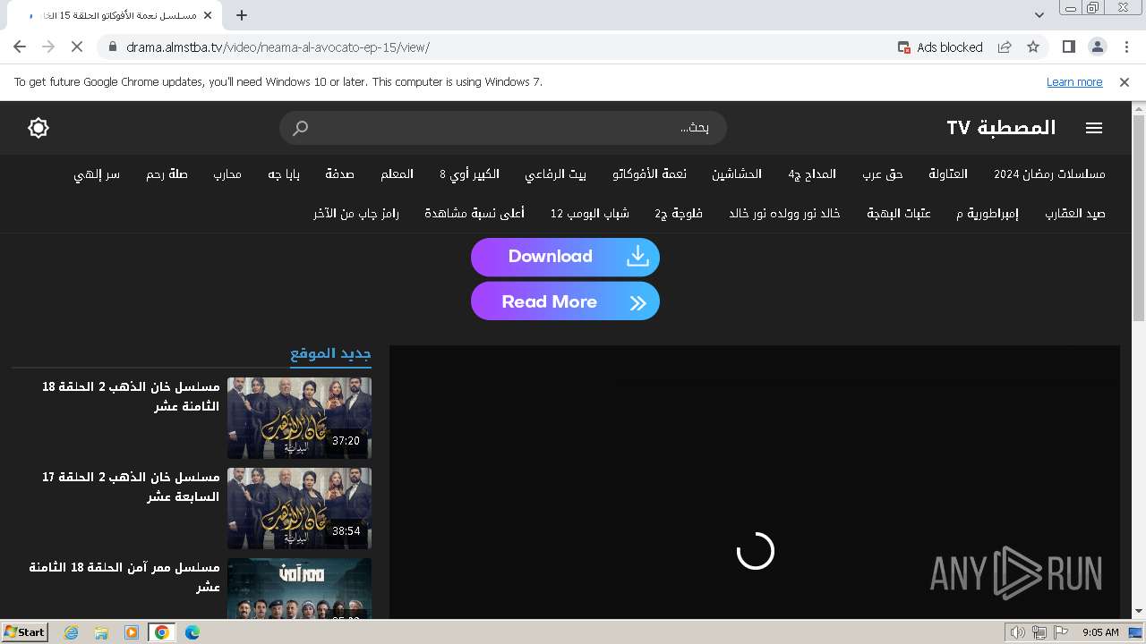This screenshot has height=644, width=1146.
Task: Click the Learn more link in update notice
Action: 1074,82
